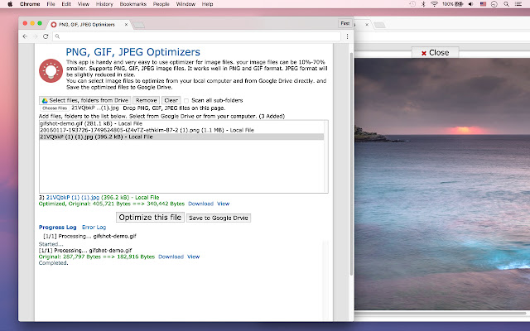Screen dimensions: 530x331
Task: Click the battery status indicator
Action: coord(453,4)
